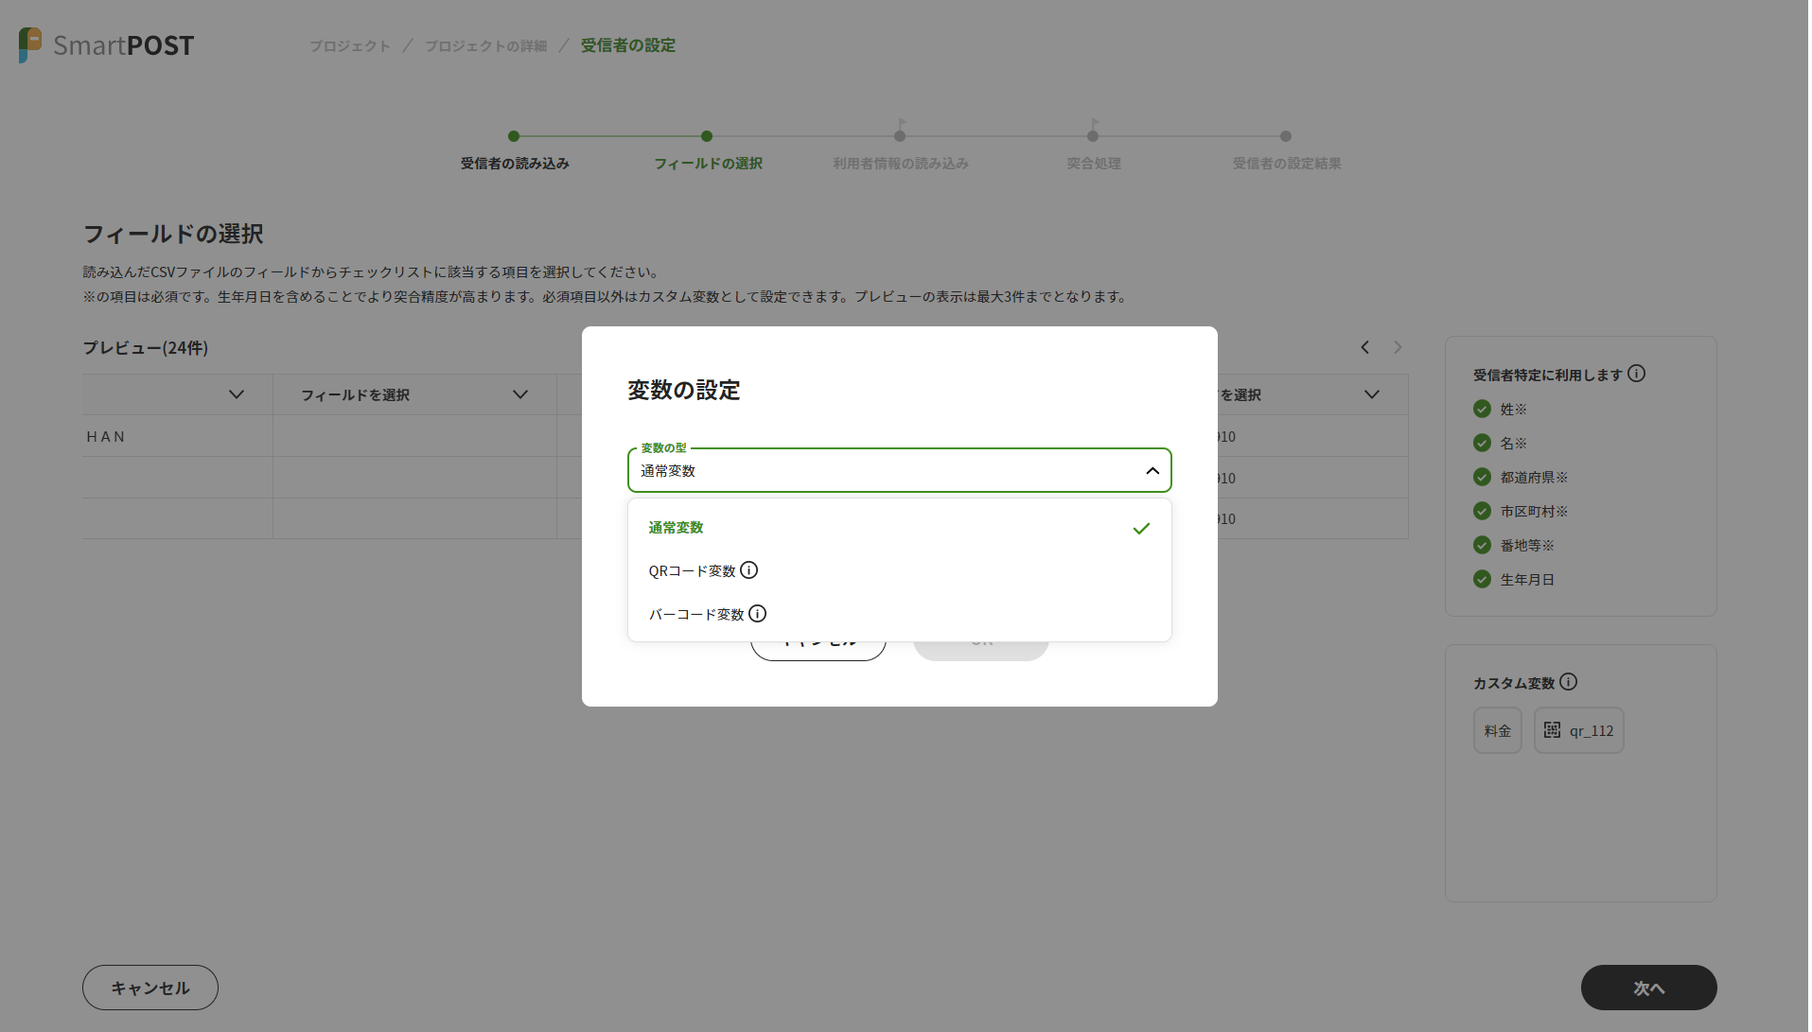Go to next preview page arrow

pos(1398,347)
